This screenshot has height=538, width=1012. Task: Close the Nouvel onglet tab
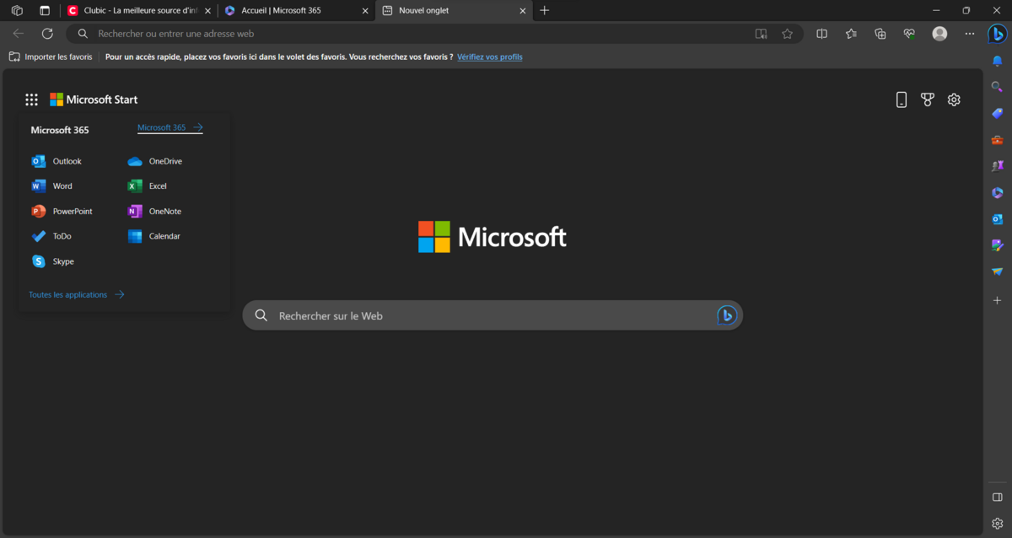tap(523, 11)
